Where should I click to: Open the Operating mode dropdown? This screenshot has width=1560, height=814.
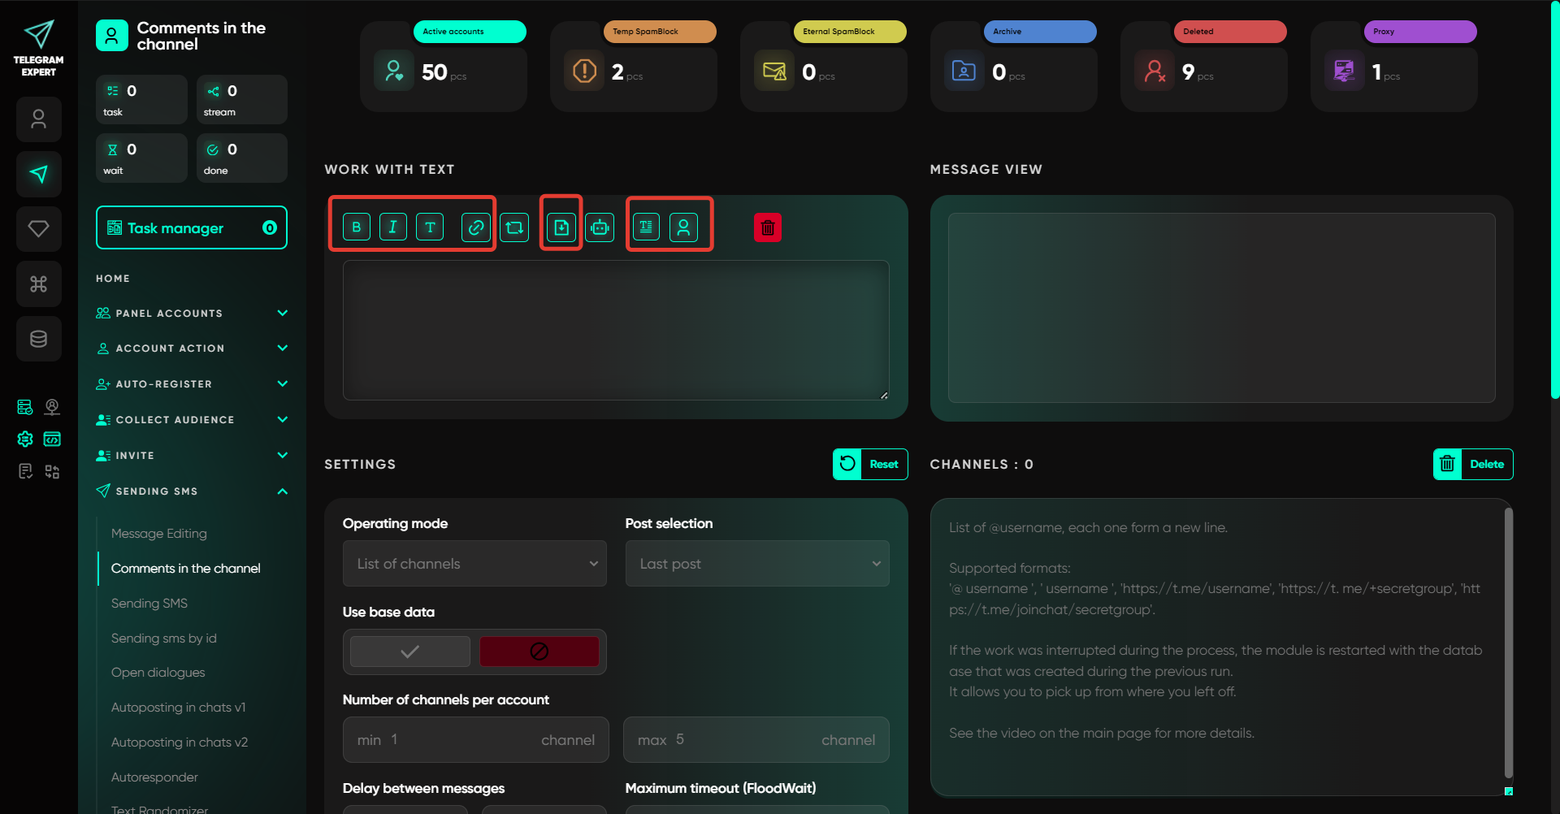point(474,564)
